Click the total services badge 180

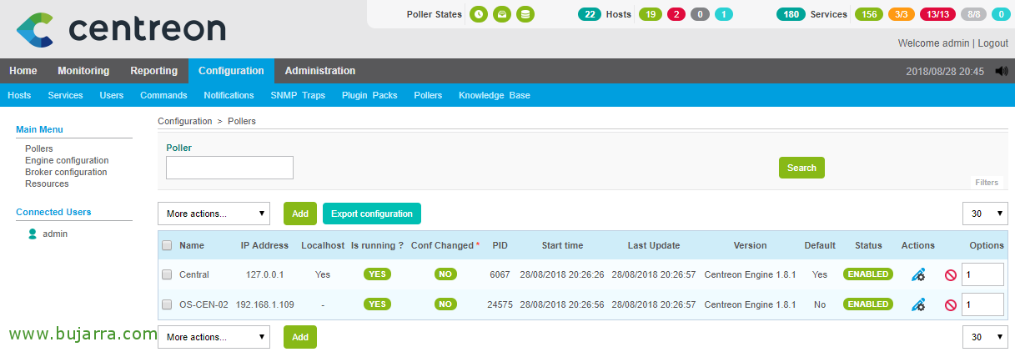point(791,14)
